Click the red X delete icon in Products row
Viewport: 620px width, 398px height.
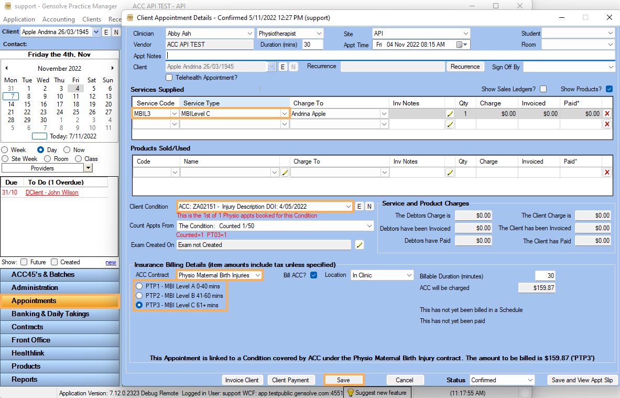click(607, 173)
